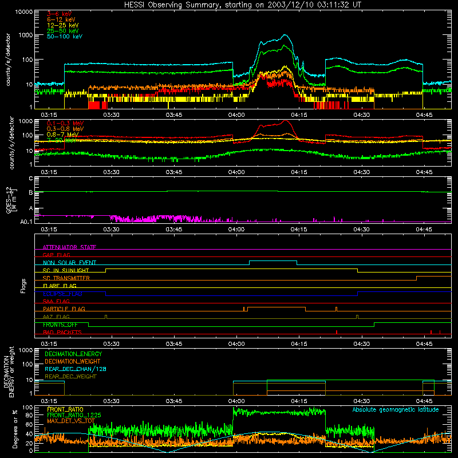Click the top panel counts/s/detector axis title

click(8, 60)
